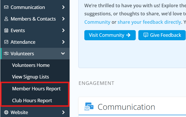
Task: Click the Volunteers handshake icon
Action: [x=6, y=54]
